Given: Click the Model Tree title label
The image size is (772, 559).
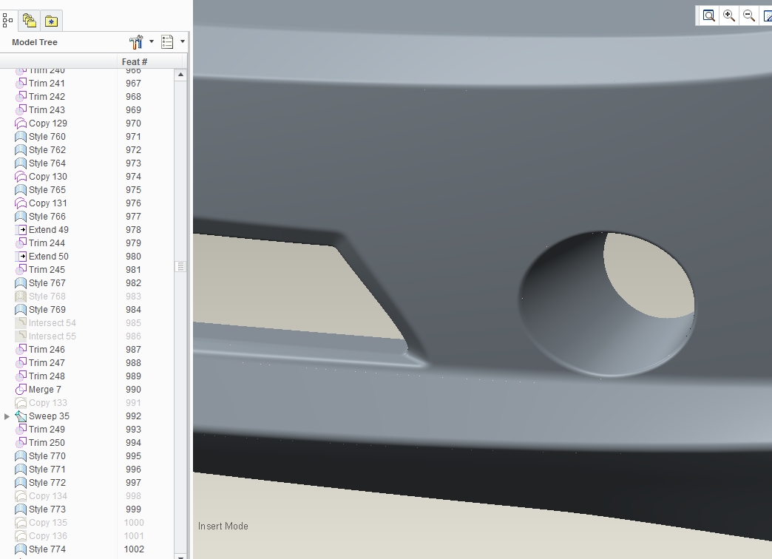Looking at the screenshot, I should pos(35,42).
